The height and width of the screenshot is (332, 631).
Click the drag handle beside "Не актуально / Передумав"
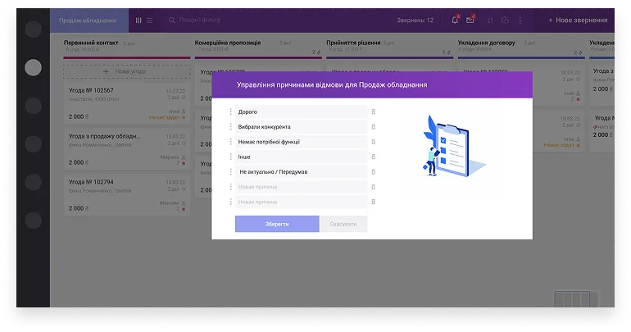pos(230,172)
